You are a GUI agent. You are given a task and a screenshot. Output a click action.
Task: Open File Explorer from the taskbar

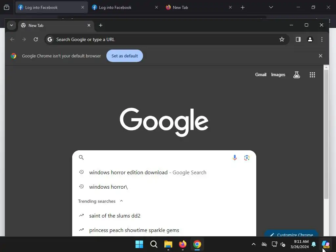pyautogui.click(x=168, y=244)
